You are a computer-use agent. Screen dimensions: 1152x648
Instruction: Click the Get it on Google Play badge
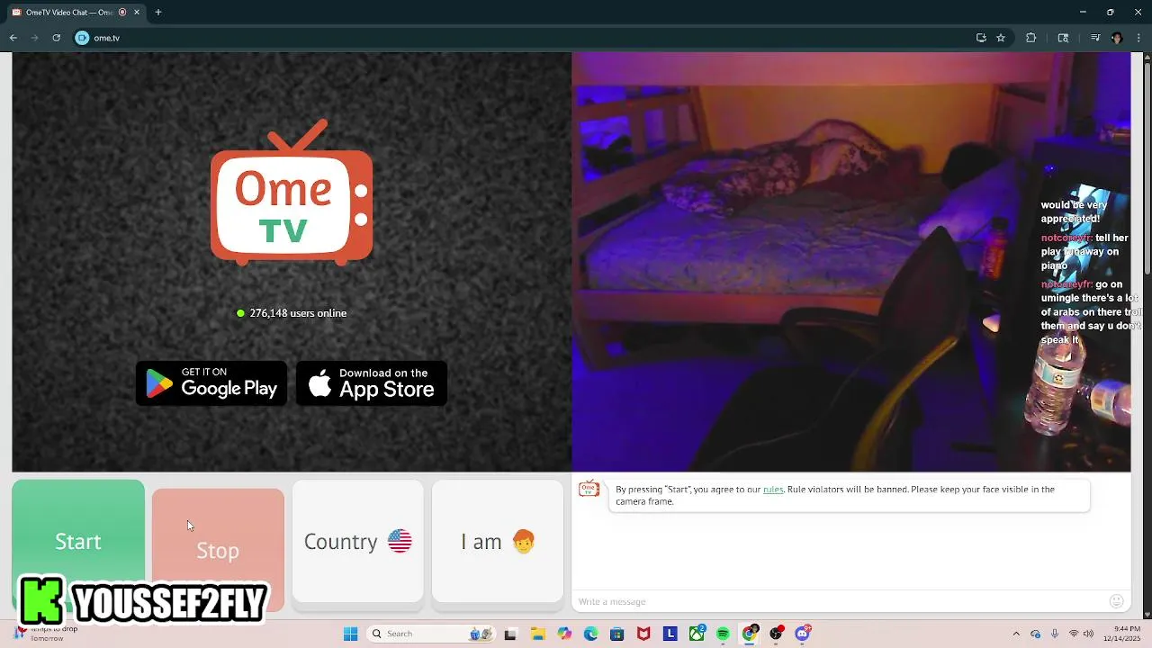tap(211, 383)
